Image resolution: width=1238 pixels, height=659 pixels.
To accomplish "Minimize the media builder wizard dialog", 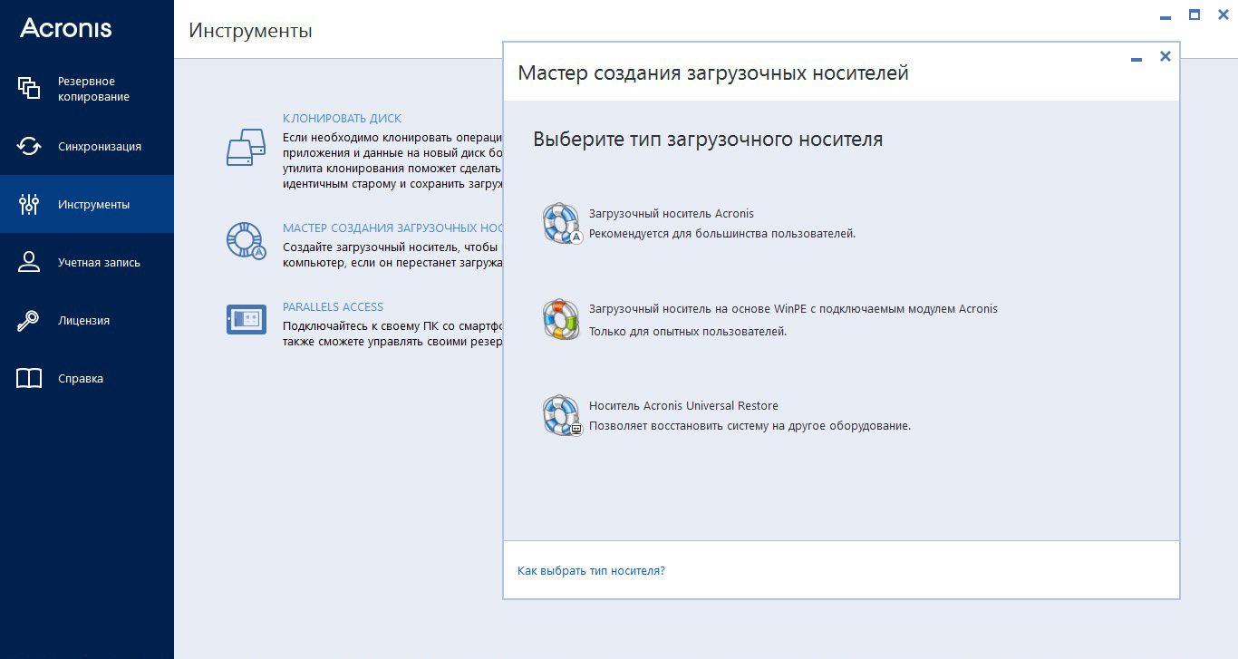I will [x=1136, y=59].
